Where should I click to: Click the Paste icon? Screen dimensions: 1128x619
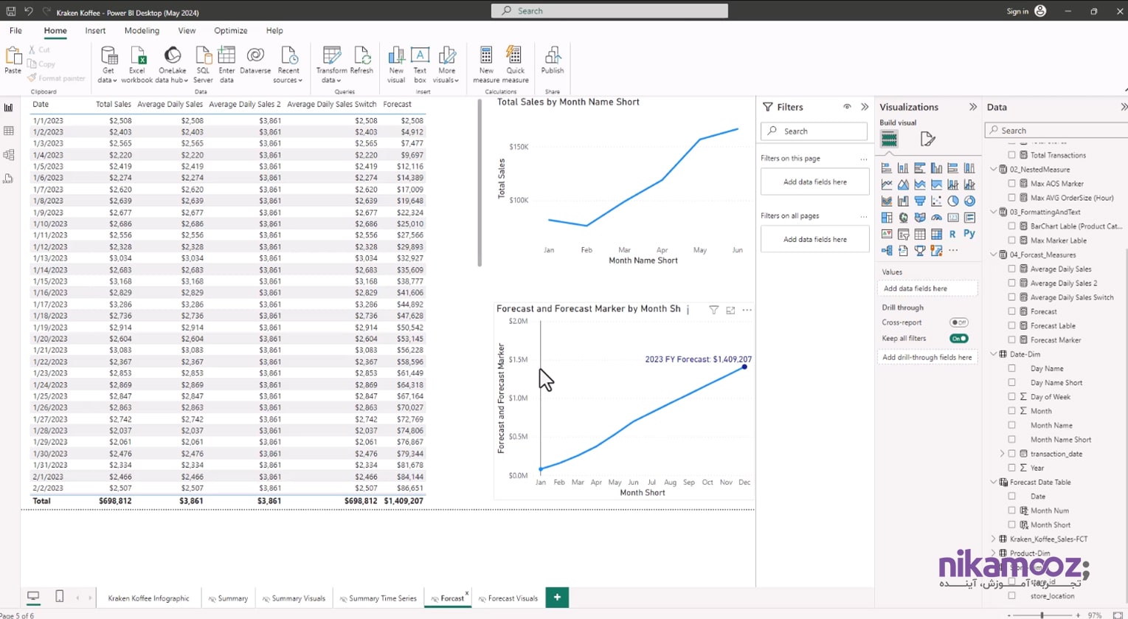point(13,56)
